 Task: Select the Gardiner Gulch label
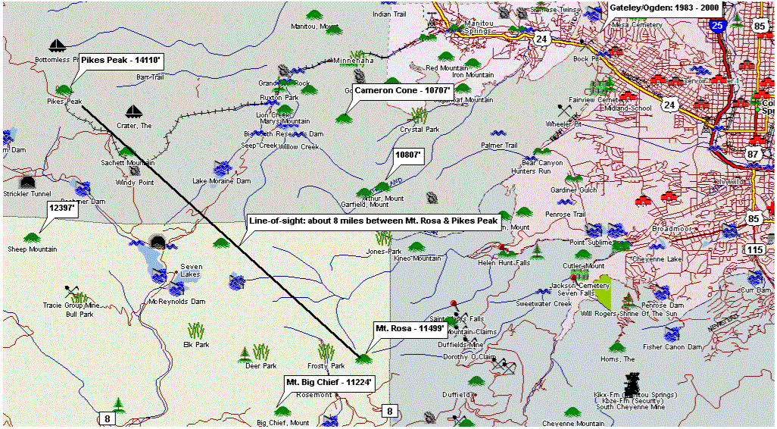coord(574,190)
